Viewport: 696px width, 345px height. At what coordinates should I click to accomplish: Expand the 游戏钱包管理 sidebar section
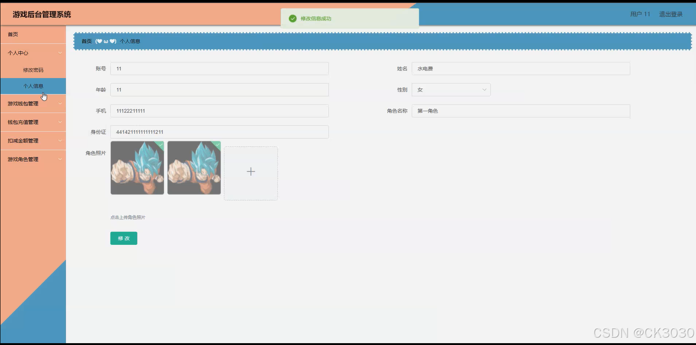click(33, 103)
